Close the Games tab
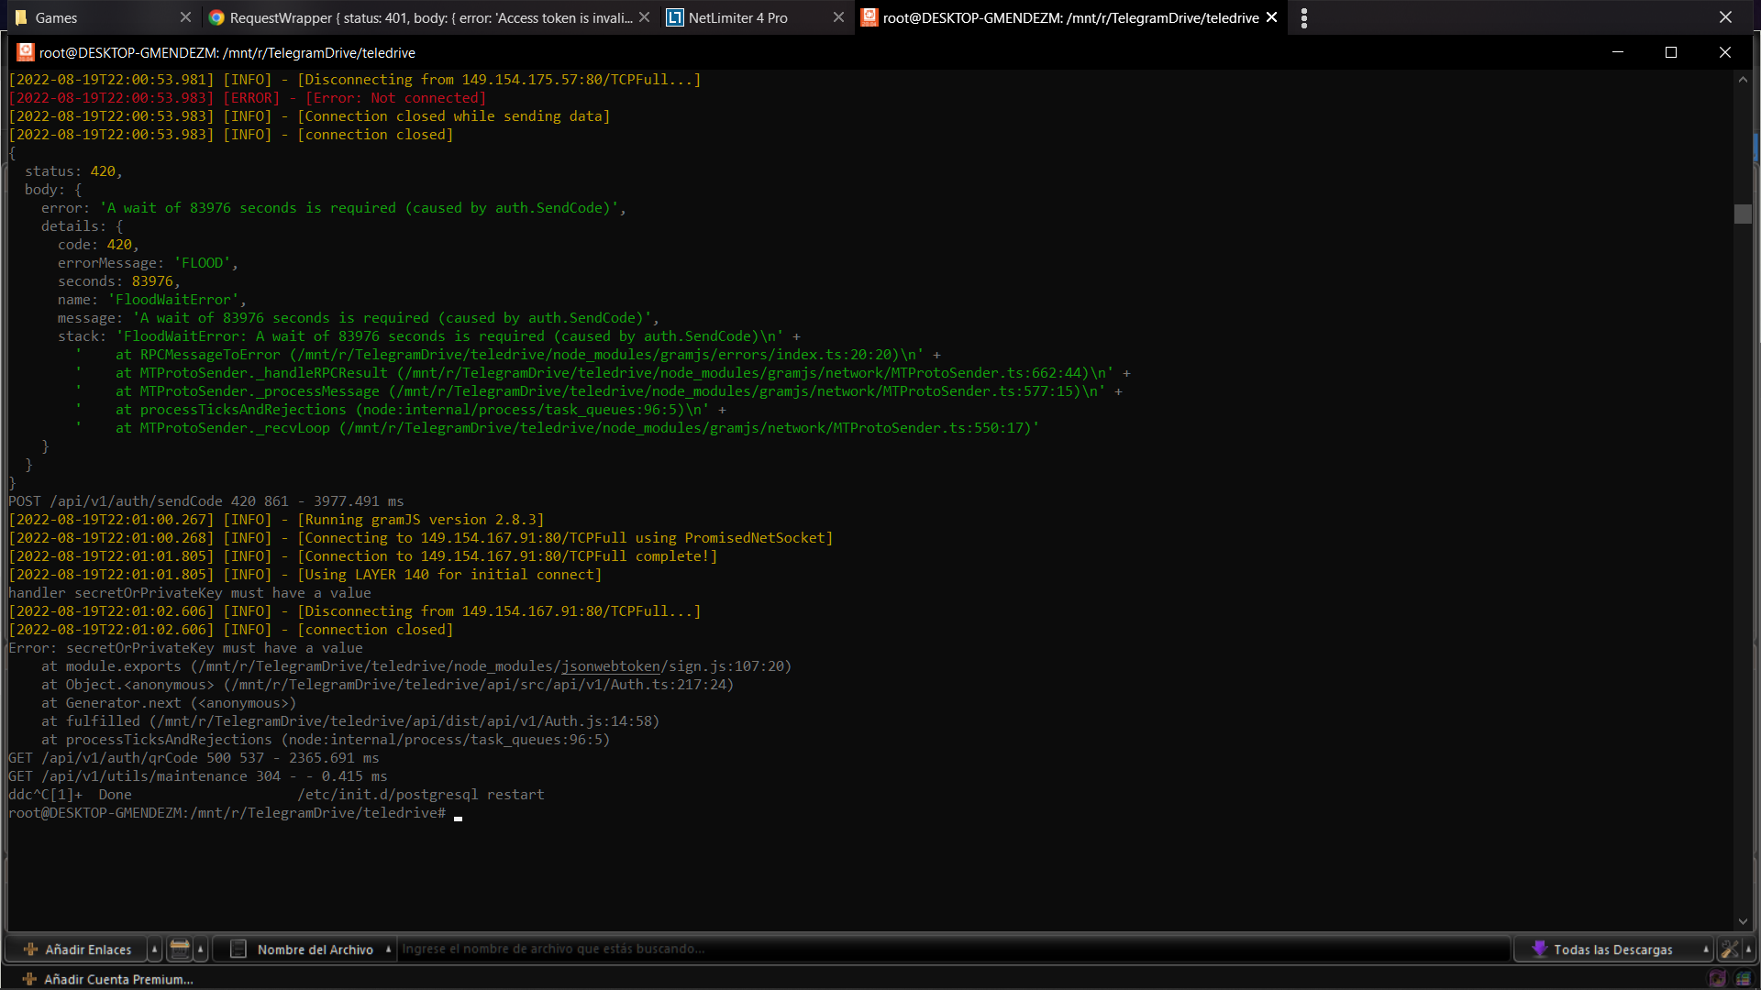The height and width of the screenshot is (990, 1761). (186, 17)
